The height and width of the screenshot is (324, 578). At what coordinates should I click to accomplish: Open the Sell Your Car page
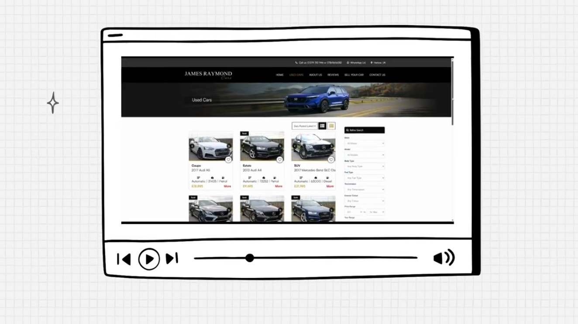click(354, 75)
